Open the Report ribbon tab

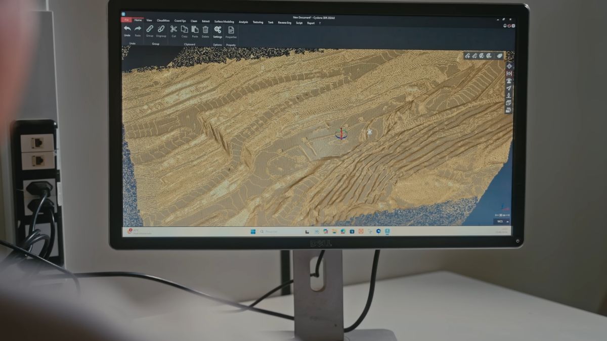(311, 23)
